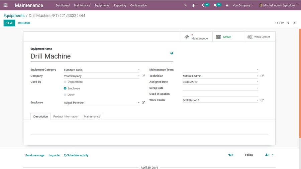Image resolution: width=301 pixels, height=169 pixels.
Task: Expand the Employee field dropdown
Action: (138, 103)
